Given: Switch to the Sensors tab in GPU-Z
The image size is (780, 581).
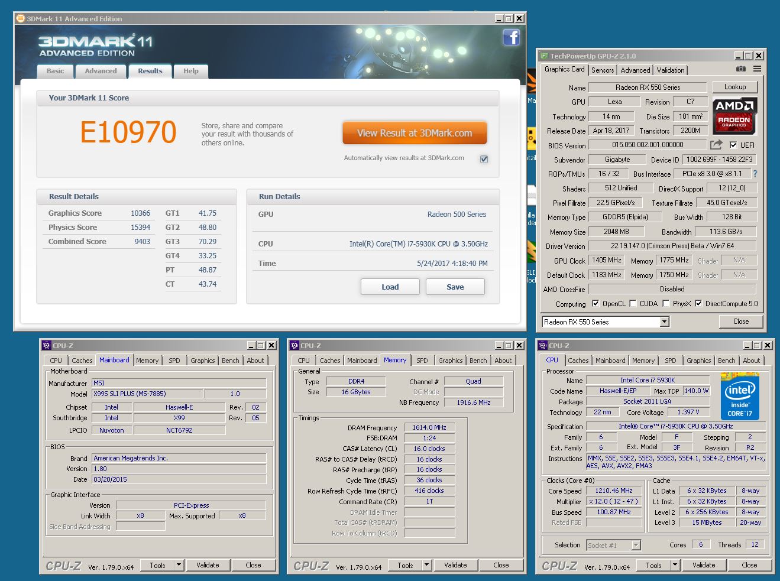Looking at the screenshot, I should pos(603,70).
